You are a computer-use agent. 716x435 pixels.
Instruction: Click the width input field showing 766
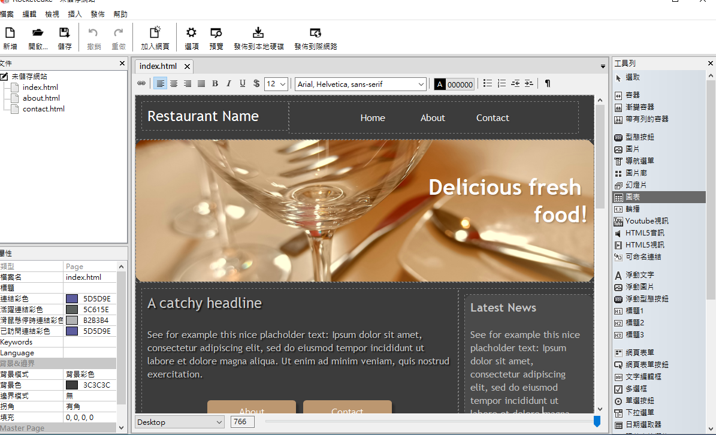[x=242, y=422]
